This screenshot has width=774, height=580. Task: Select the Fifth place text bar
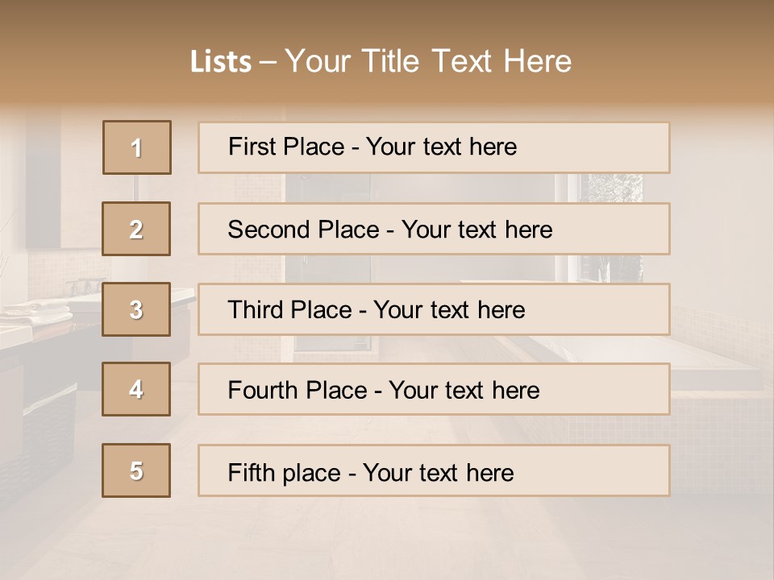pos(434,470)
